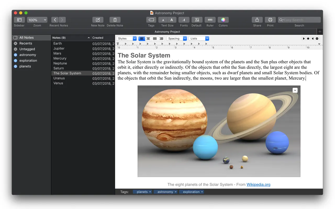
Task: Open the Tags toolbar icon
Action: pyautogui.click(x=151, y=20)
